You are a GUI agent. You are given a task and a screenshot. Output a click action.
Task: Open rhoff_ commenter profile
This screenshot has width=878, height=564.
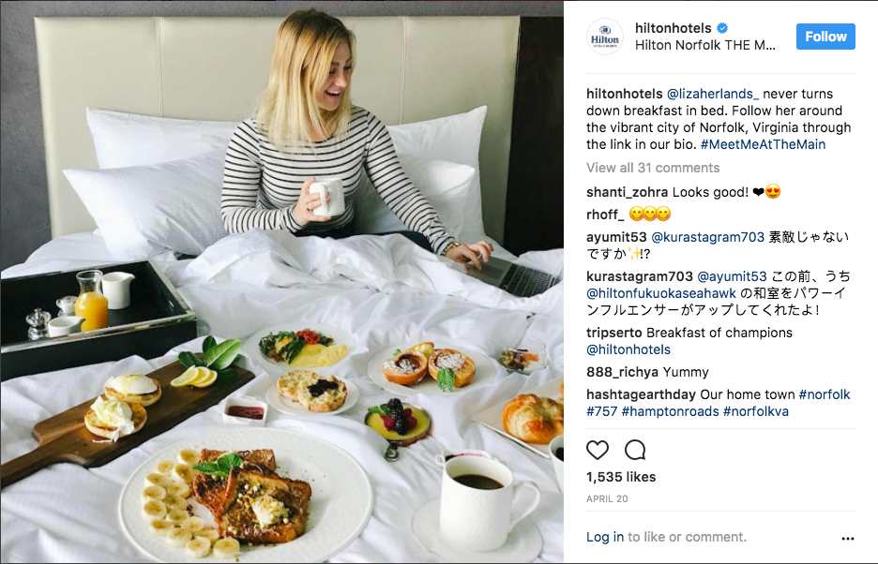pyautogui.click(x=605, y=215)
